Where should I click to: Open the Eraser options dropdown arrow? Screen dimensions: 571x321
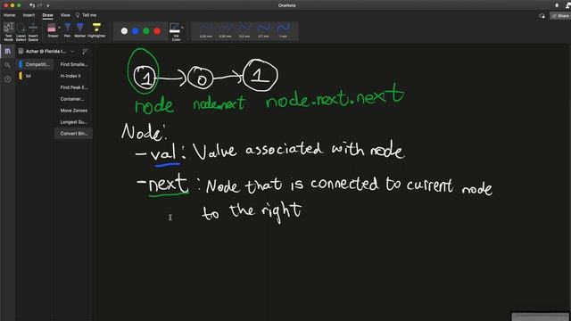(60, 28)
